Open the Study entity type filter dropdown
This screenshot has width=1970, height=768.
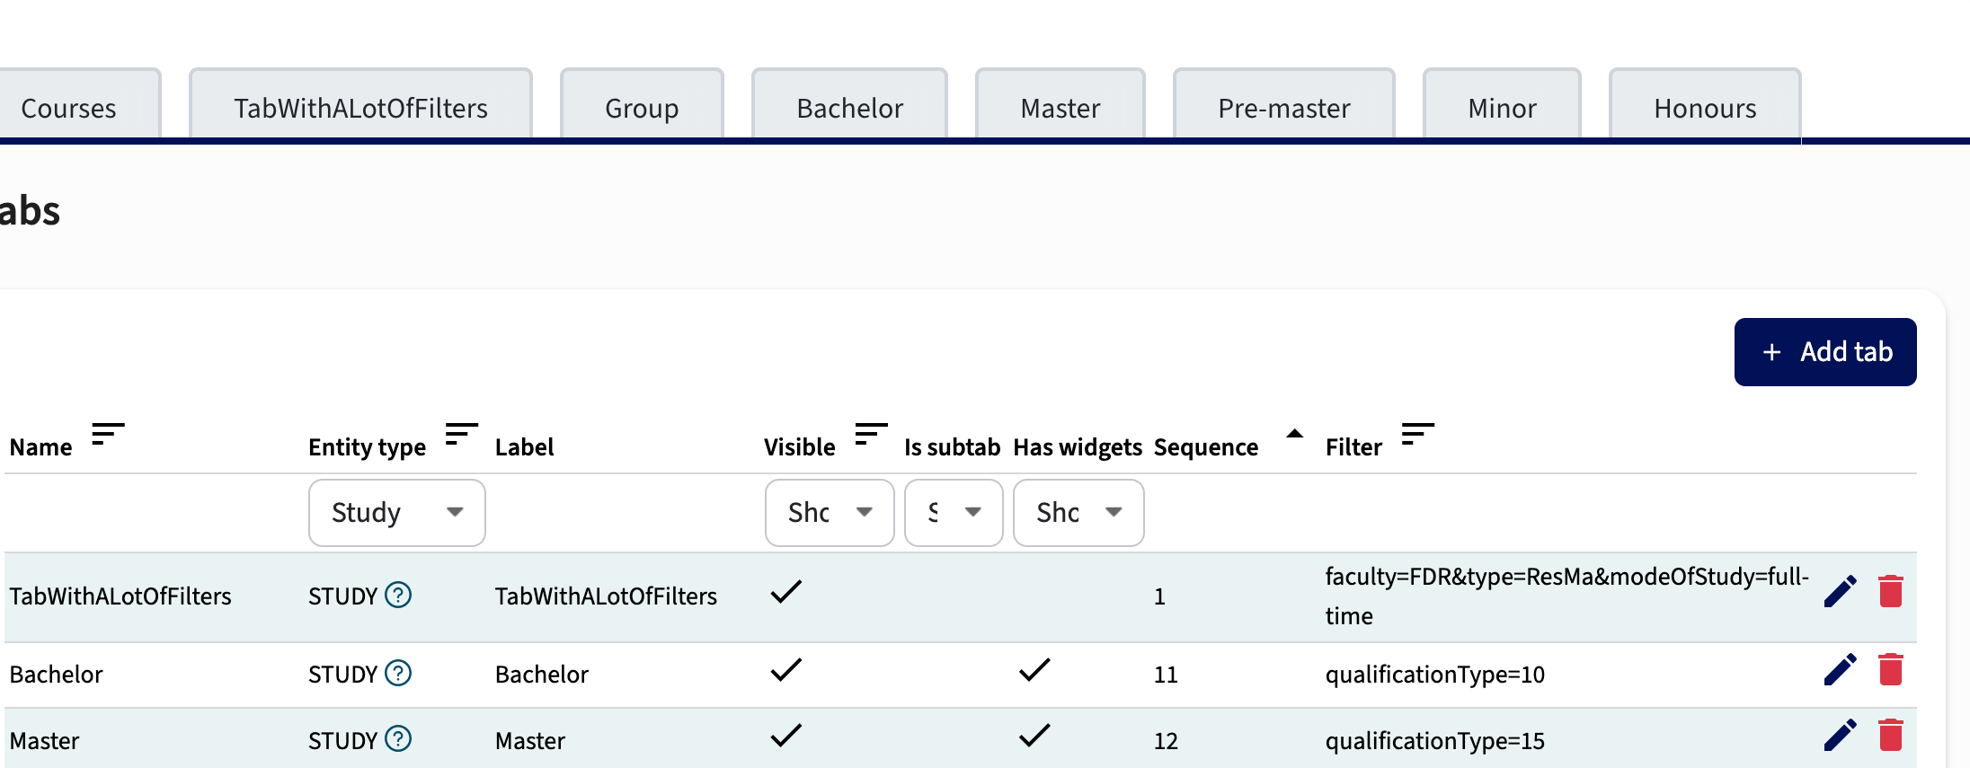[x=397, y=513]
